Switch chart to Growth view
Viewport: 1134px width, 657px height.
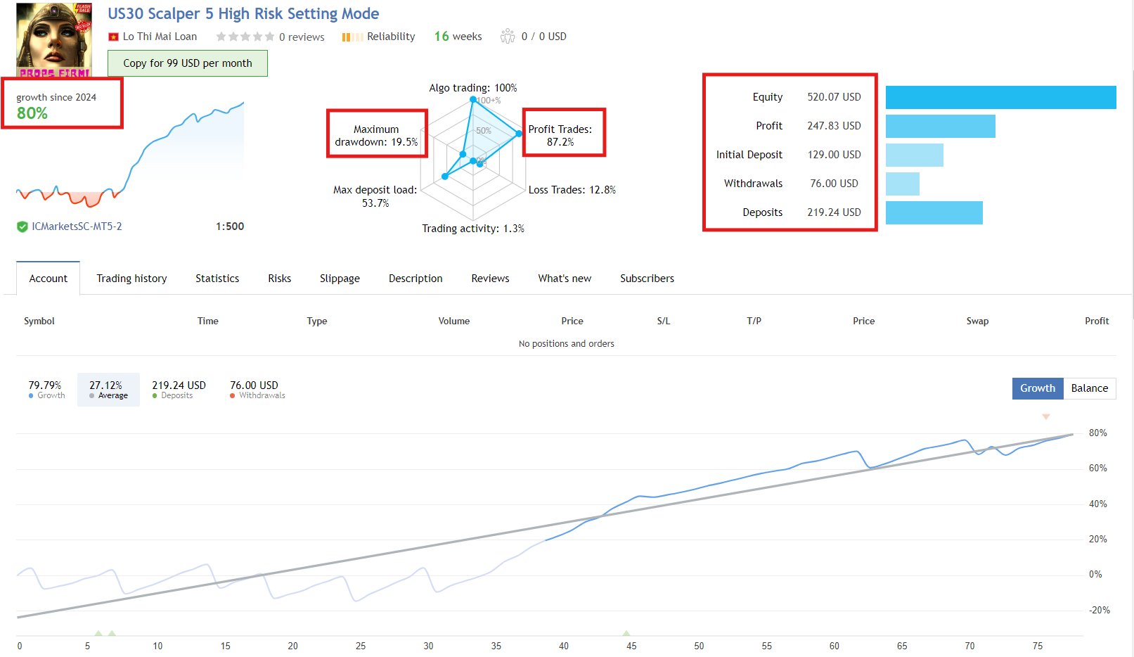[1038, 388]
